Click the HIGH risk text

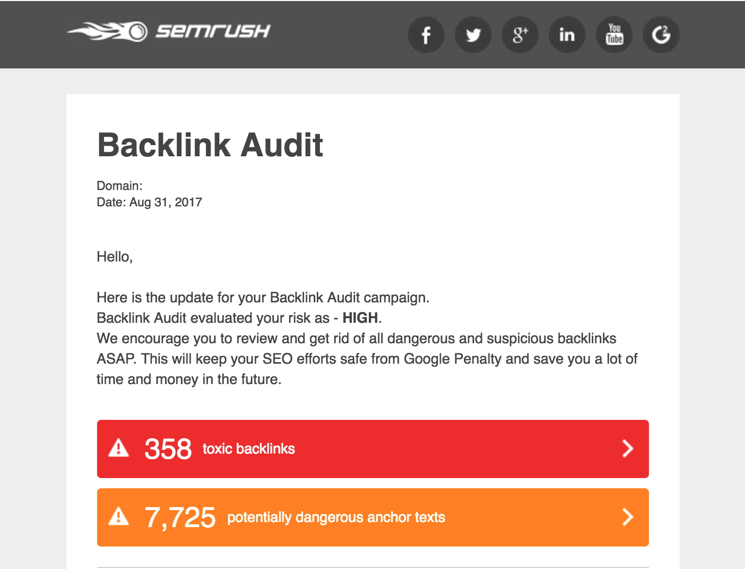[x=359, y=318]
